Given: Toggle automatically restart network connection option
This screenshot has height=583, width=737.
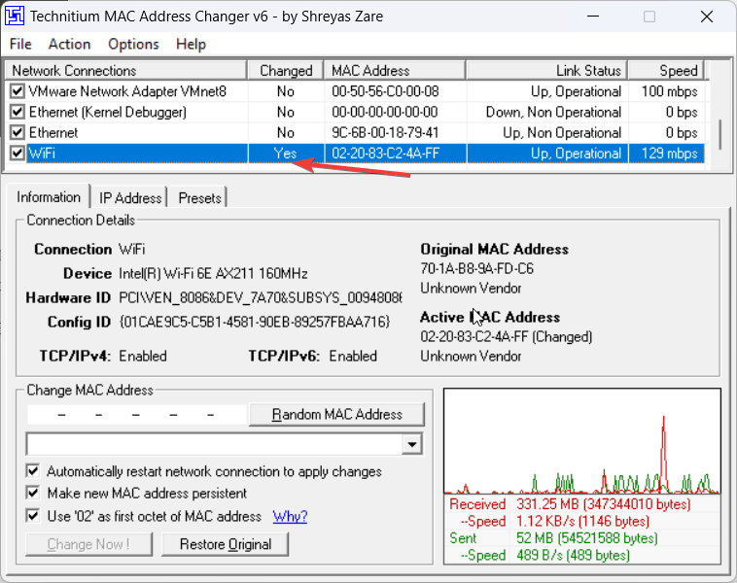Looking at the screenshot, I should pos(33,471).
